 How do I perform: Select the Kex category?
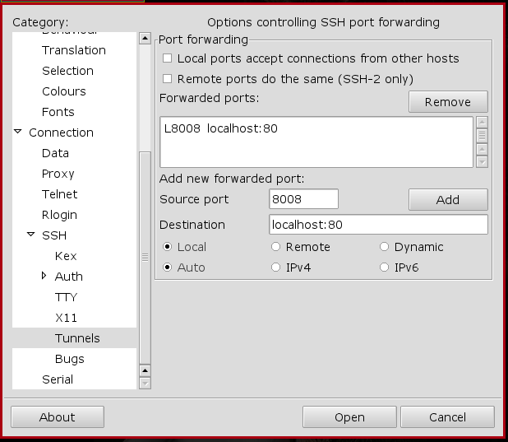pos(66,256)
